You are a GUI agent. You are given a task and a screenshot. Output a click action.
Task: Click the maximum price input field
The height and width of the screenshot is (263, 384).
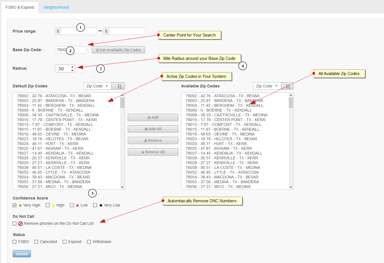(x=127, y=31)
